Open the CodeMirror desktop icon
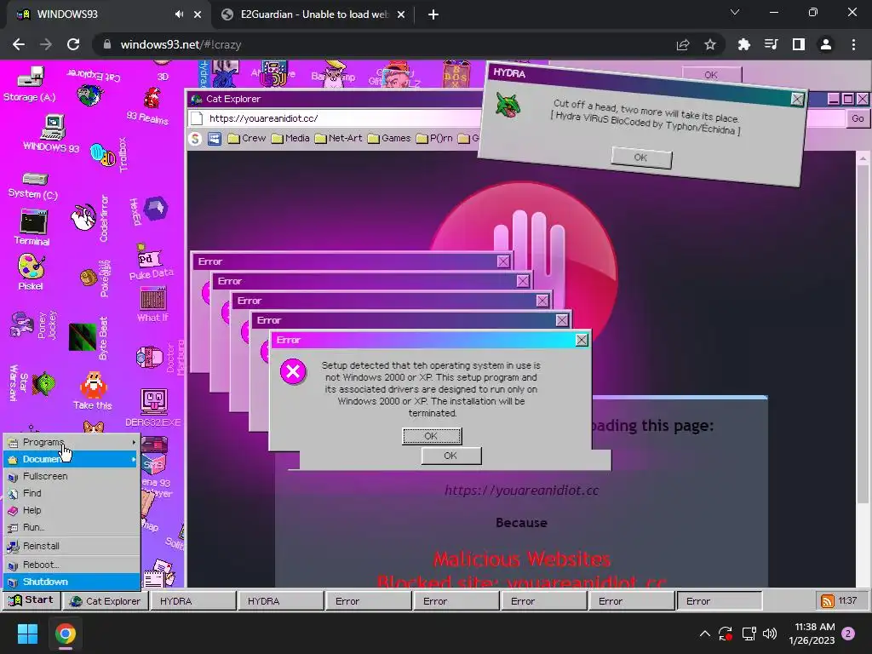872x654 pixels. pos(90,218)
